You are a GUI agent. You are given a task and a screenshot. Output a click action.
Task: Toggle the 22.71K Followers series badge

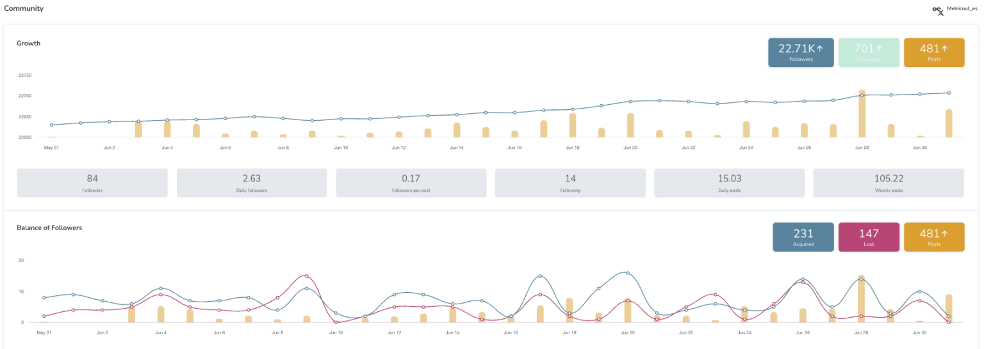point(801,52)
